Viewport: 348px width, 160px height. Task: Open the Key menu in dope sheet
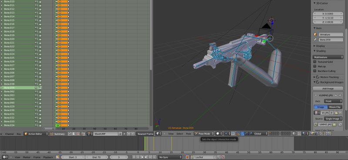pyautogui.click(x=19, y=134)
